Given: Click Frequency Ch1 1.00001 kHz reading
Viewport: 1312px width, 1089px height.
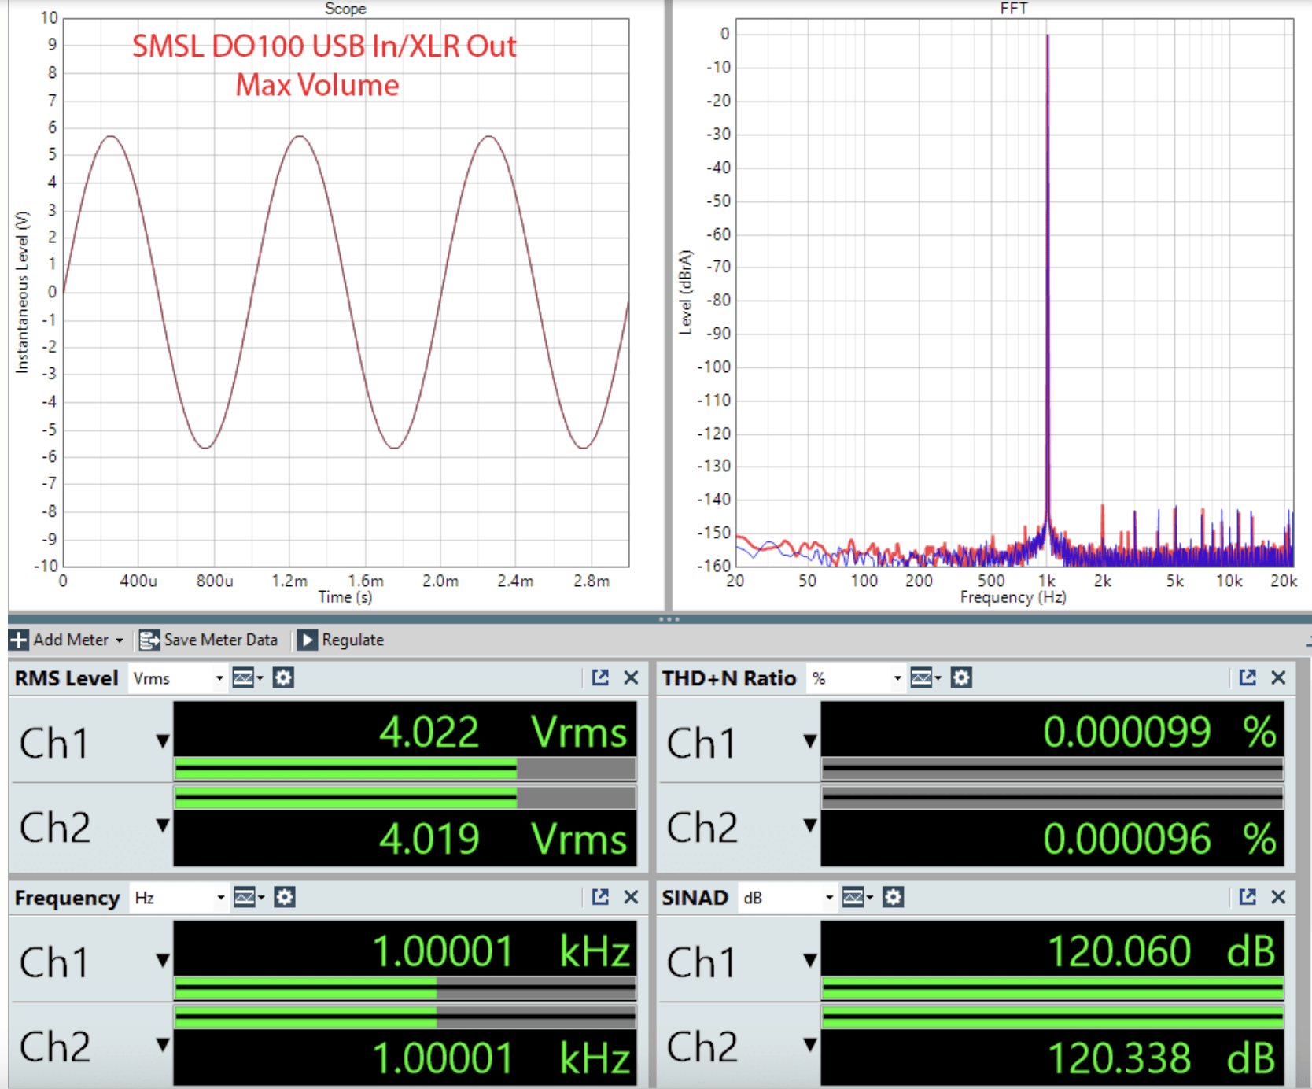Looking at the screenshot, I should 501,951.
